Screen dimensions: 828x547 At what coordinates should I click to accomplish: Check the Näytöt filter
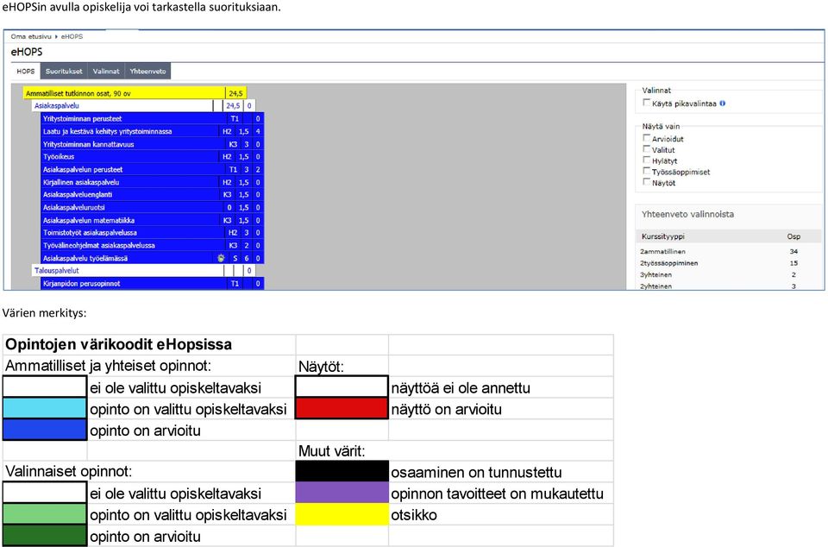pyautogui.click(x=646, y=182)
